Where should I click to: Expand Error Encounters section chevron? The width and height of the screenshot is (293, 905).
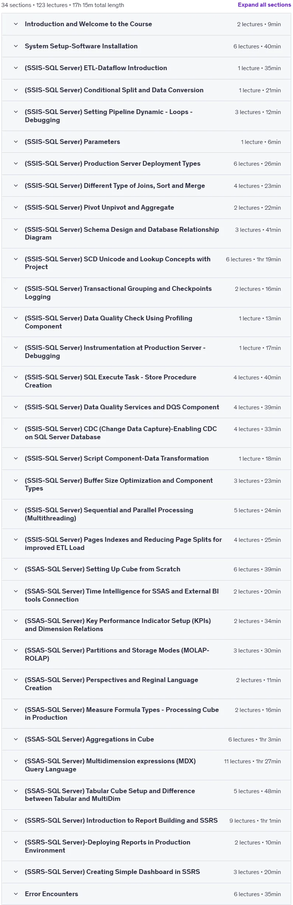[16, 894]
